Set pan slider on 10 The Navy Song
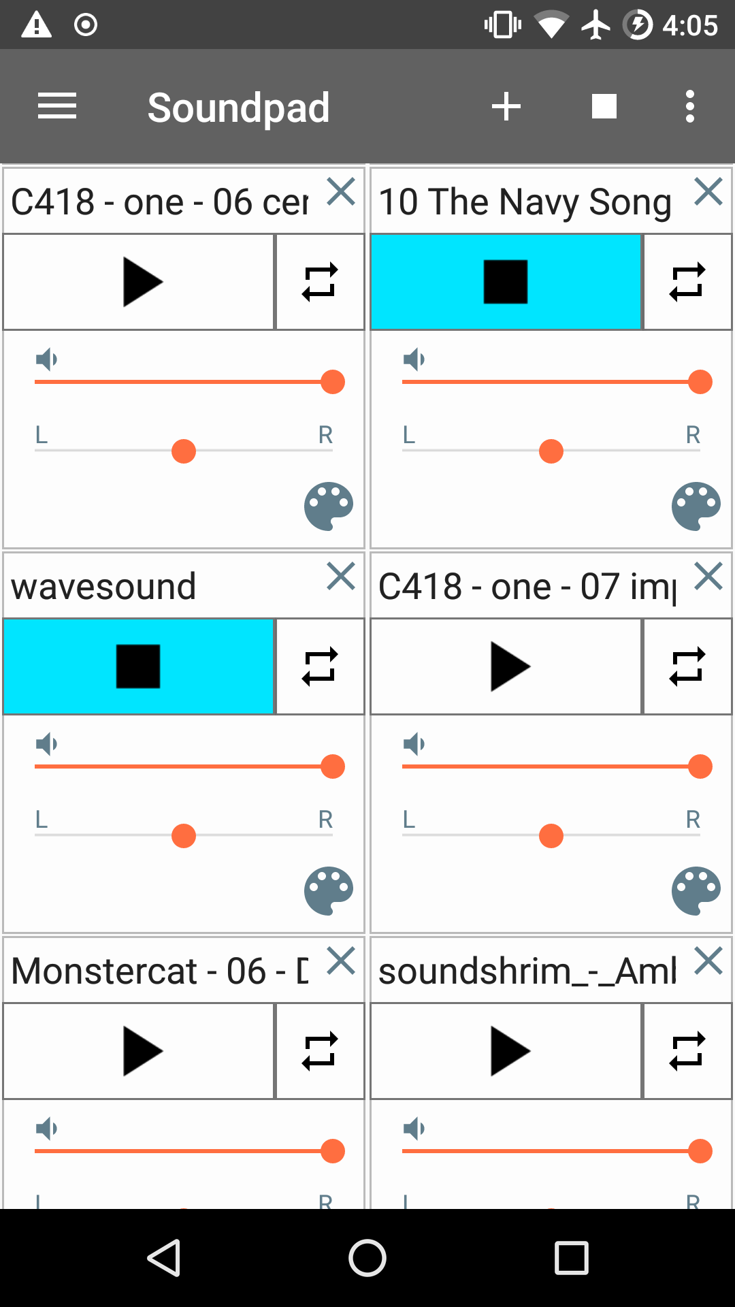This screenshot has width=735, height=1307. pos(551,451)
